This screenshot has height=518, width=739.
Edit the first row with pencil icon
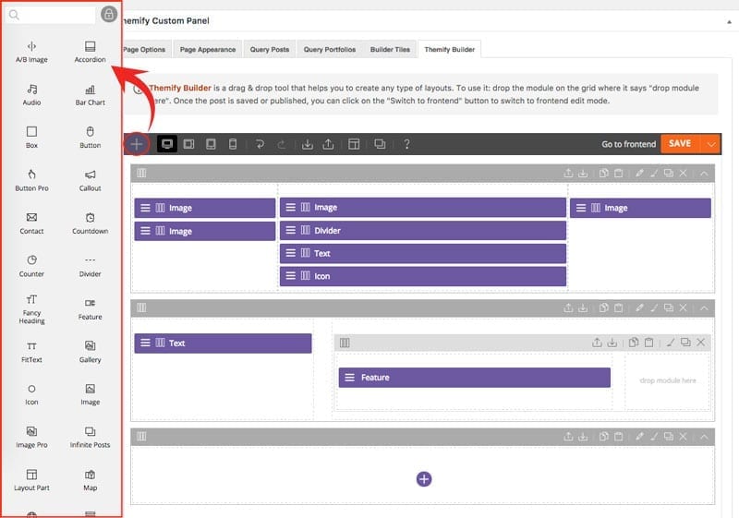point(639,174)
